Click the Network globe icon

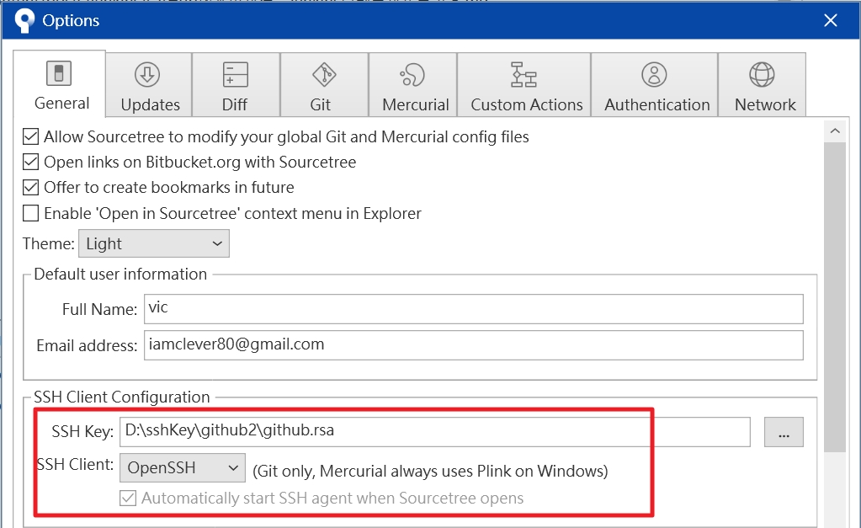[x=762, y=75]
